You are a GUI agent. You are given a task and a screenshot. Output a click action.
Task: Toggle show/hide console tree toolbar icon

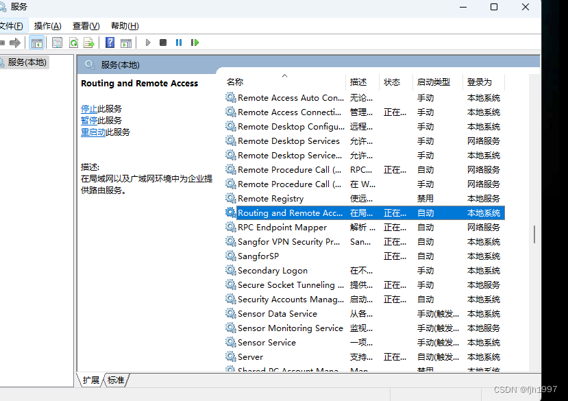[x=36, y=42]
